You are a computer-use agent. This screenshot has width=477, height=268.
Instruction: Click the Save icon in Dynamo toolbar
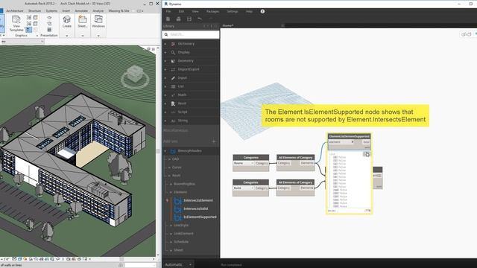click(x=189, y=19)
